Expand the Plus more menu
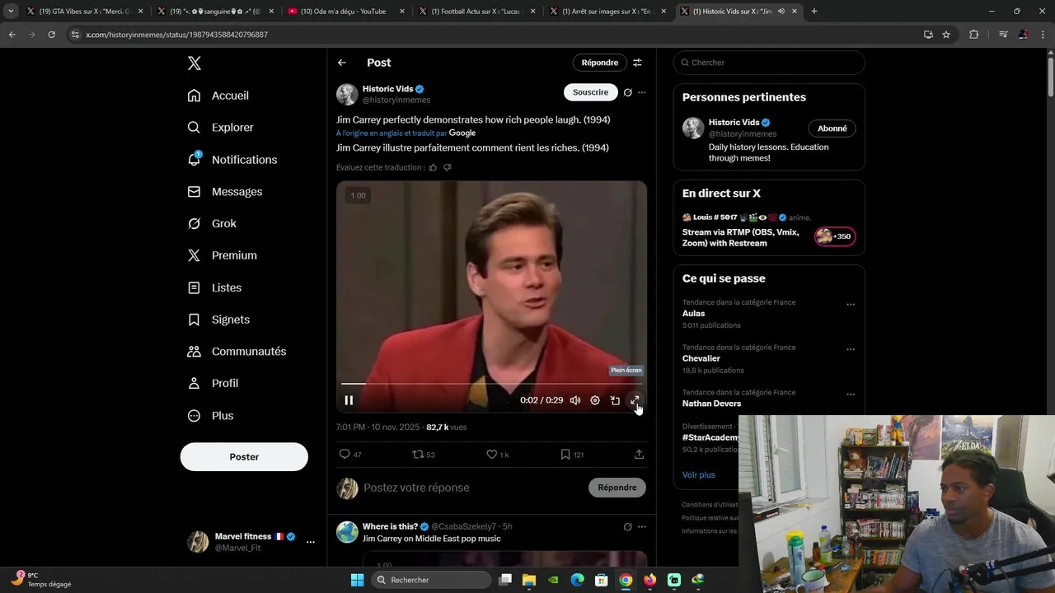 point(210,415)
